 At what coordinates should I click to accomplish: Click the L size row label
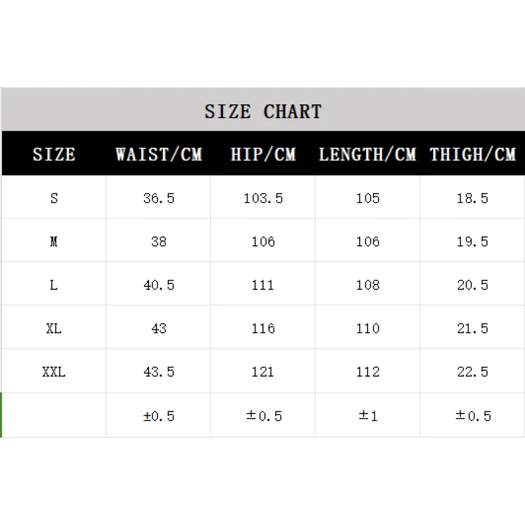54,285
